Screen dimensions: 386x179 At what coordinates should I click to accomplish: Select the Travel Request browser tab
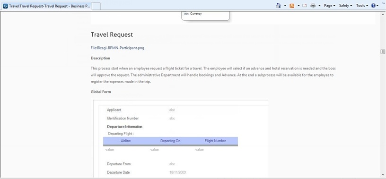(x=47, y=6)
